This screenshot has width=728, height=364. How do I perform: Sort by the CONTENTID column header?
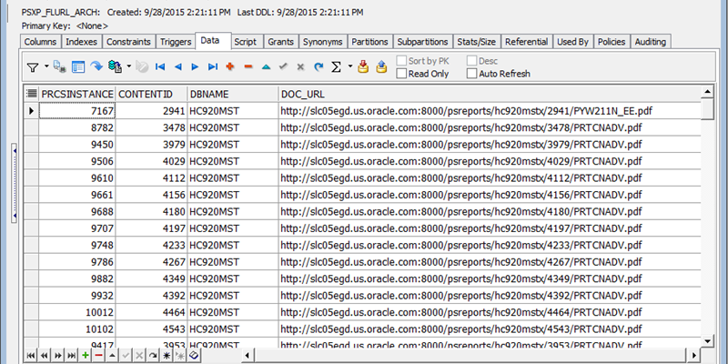(x=151, y=95)
